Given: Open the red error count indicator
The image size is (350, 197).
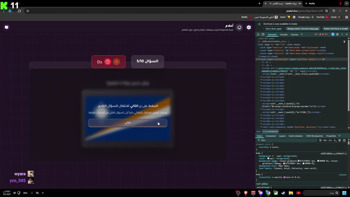Looking at the screenshot, I should point(316,34).
